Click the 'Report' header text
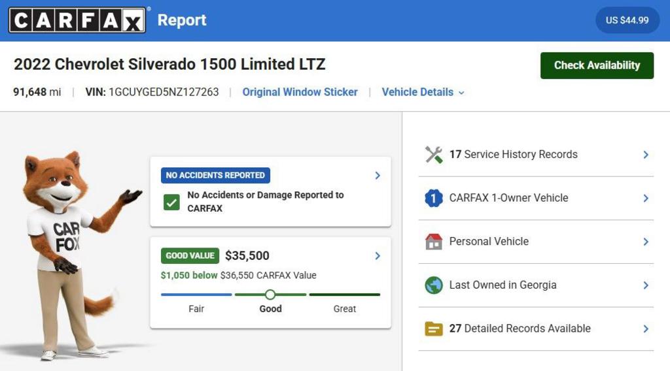Image resolution: width=670 pixels, height=371 pixels. (x=182, y=20)
